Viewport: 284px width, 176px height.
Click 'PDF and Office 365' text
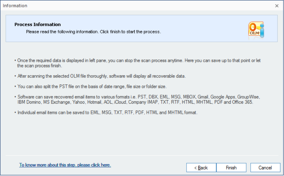233,102
